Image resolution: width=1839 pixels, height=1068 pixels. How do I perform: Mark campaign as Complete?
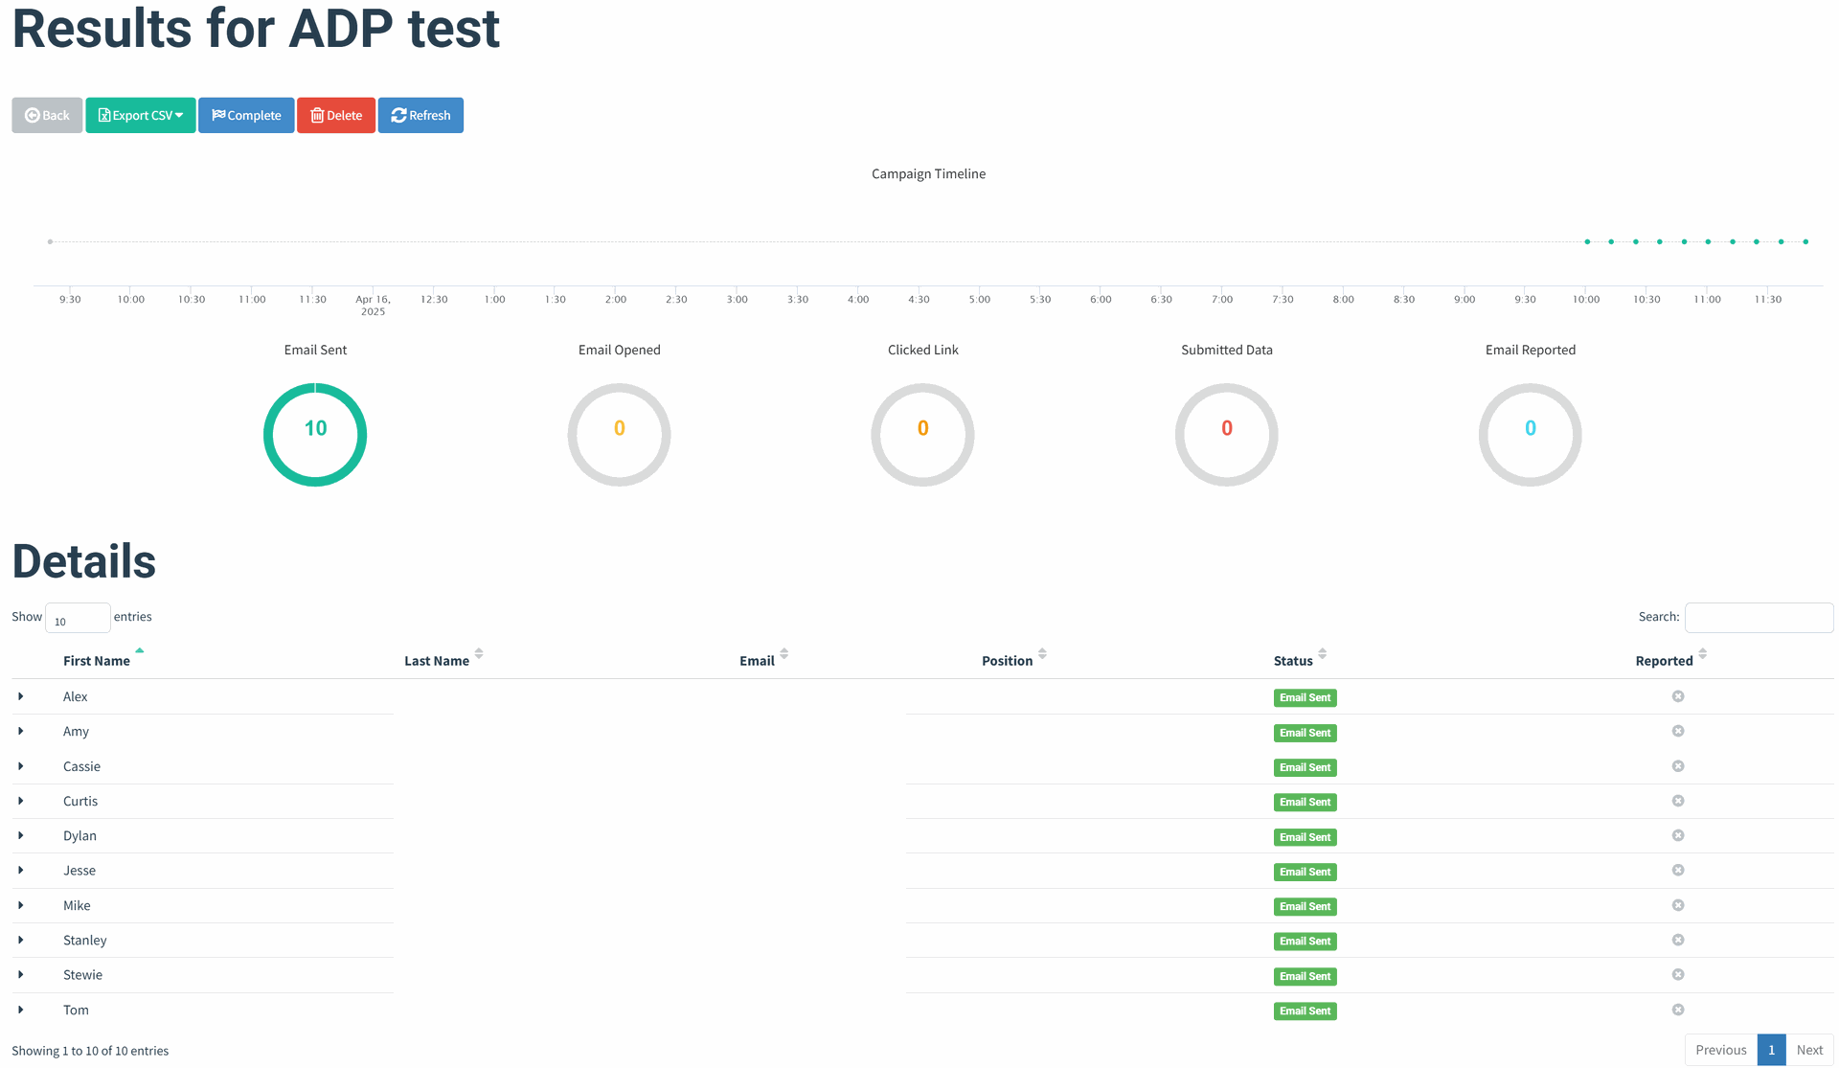pyautogui.click(x=246, y=115)
